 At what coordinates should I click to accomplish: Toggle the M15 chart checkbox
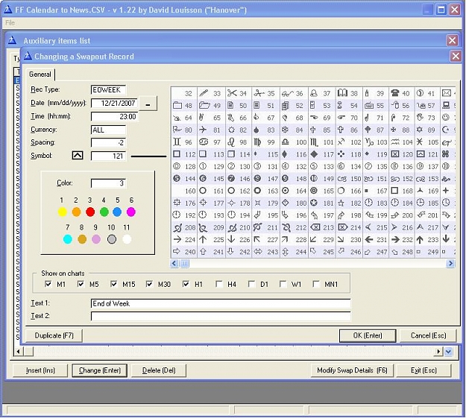(x=113, y=284)
